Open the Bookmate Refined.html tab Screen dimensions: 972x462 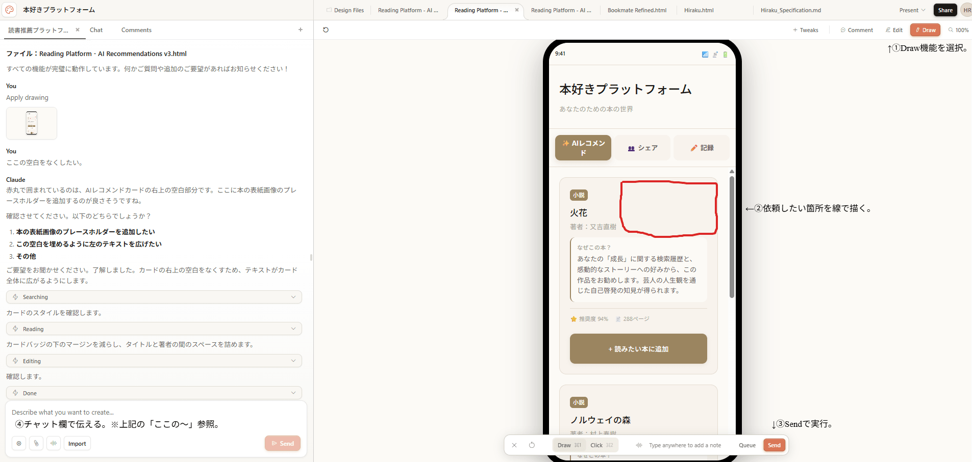[637, 10]
